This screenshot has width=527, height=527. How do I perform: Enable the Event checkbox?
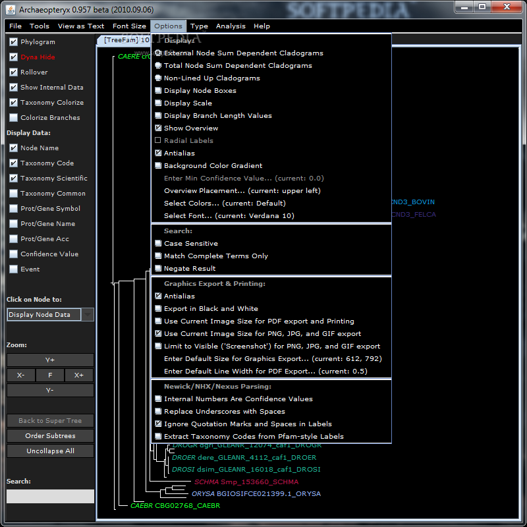(x=13, y=269)
